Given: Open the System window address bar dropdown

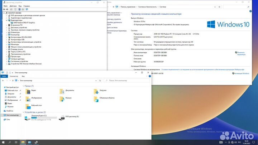Looking at the screenshot, I should point(215,7).
